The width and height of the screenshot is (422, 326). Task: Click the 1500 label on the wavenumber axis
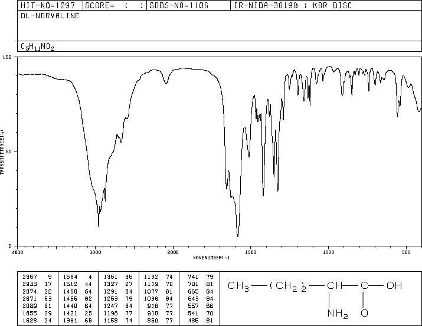click(251, 252)
